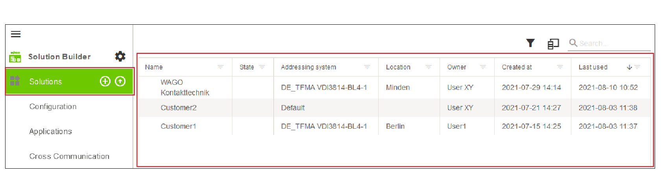Open the Name column filter menu
661x193 pixels.
[x=221, y=67]
